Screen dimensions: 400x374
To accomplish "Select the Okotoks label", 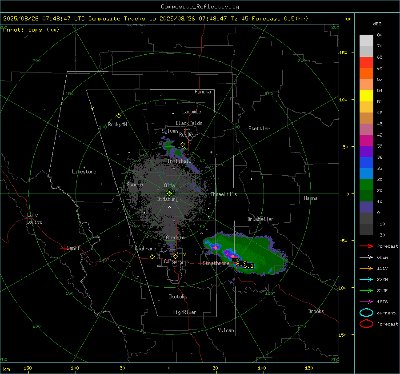I will (x=178, y=297).
